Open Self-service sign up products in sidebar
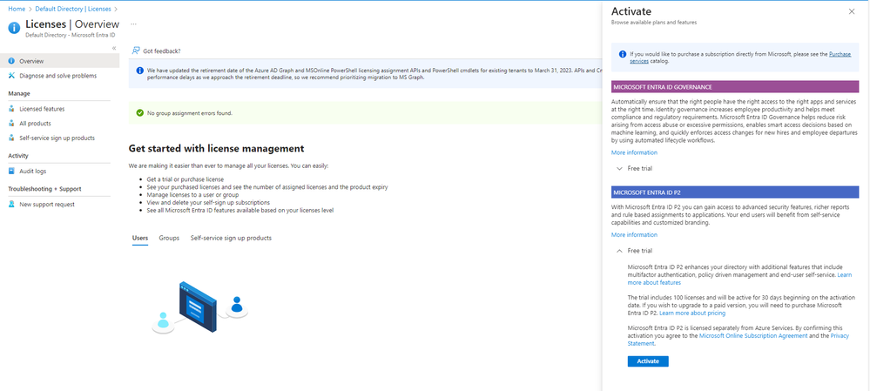 (x=59, y=138)
